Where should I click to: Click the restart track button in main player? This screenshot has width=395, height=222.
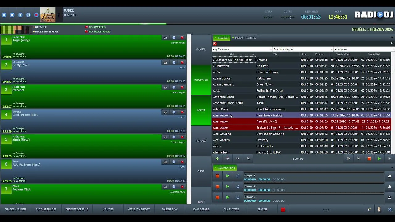pyautogui.click(x=20, y=15)
